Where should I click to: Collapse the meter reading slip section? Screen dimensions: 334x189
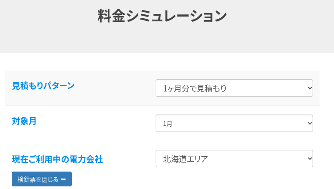pyautogui.click(x=42, y=179)
